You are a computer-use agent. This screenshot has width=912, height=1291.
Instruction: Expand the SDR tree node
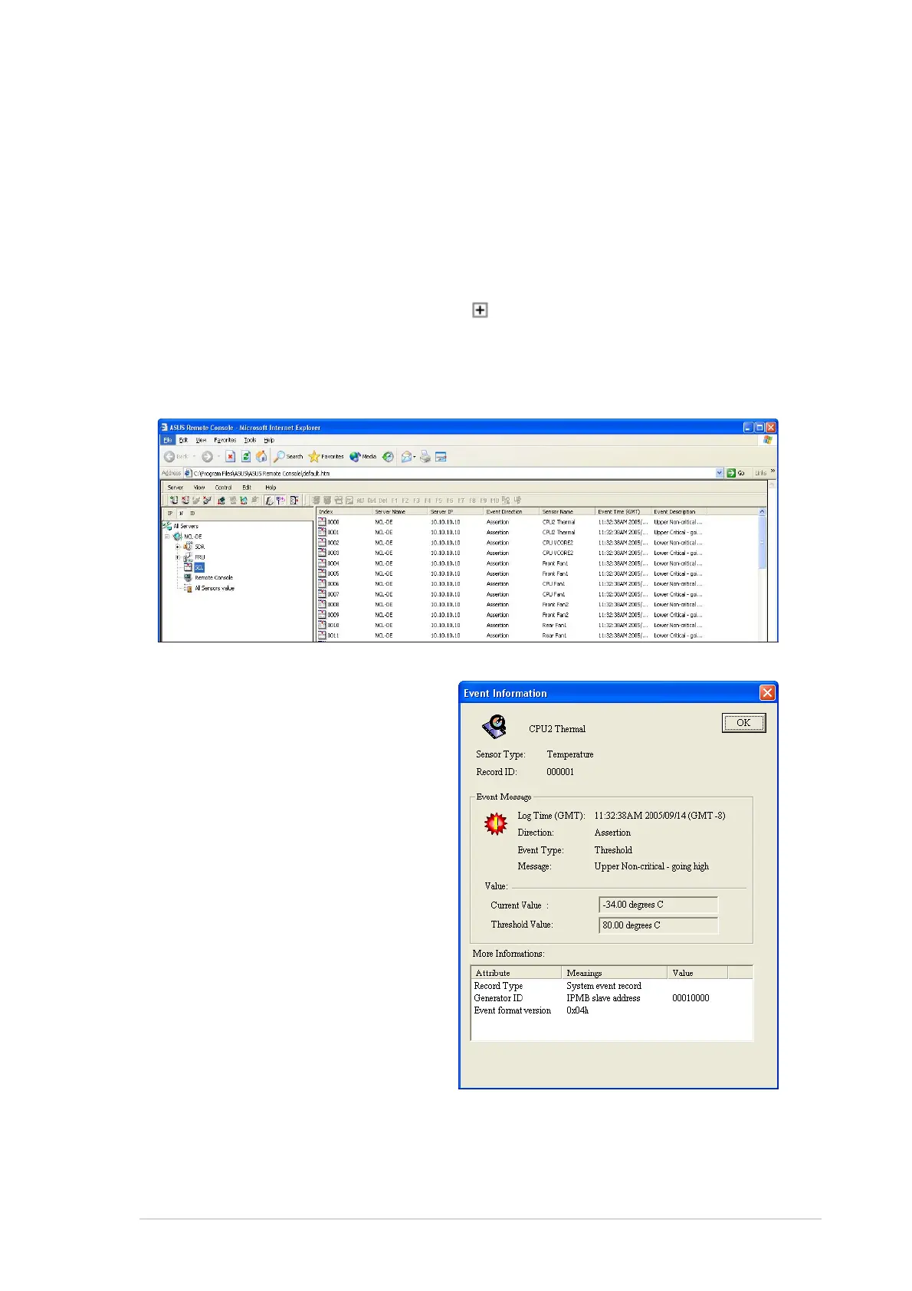coord(178,547)
